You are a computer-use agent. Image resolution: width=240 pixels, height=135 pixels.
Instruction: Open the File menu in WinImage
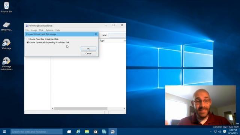(27, 30)
